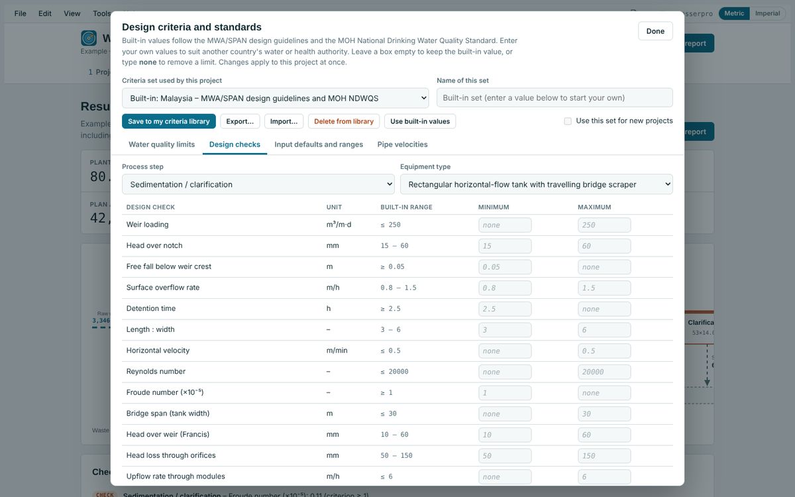Image resolution: width=795 pixels, height=497 pixels.
Task: Click the 'Weir loading' row label
Action: tap(148, 225)
